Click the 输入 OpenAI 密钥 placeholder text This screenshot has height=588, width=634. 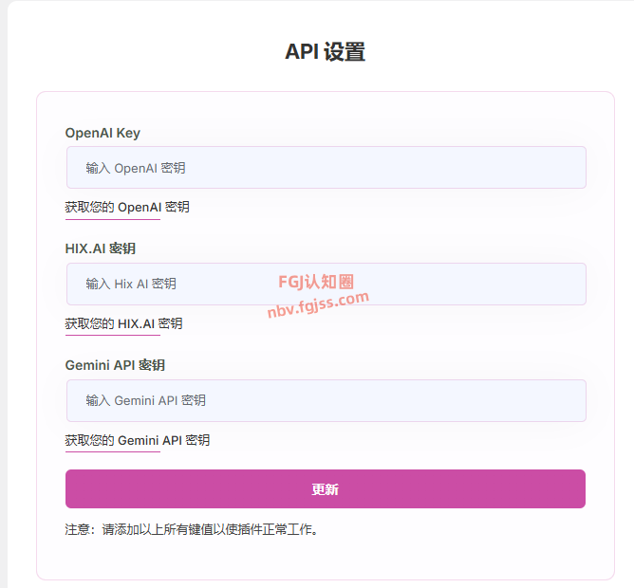point(136,168)
